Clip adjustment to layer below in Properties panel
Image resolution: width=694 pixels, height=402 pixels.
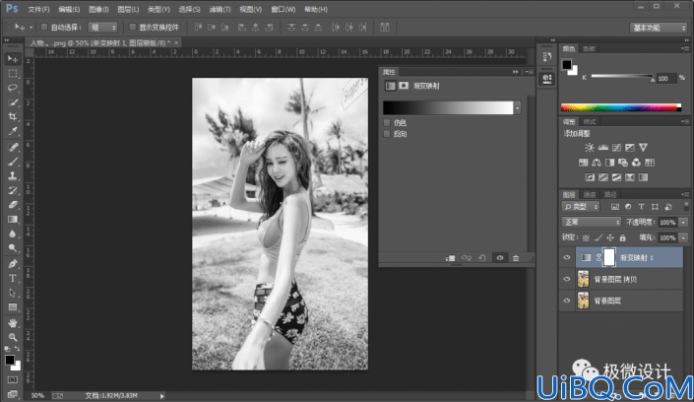tap(450, 258)
